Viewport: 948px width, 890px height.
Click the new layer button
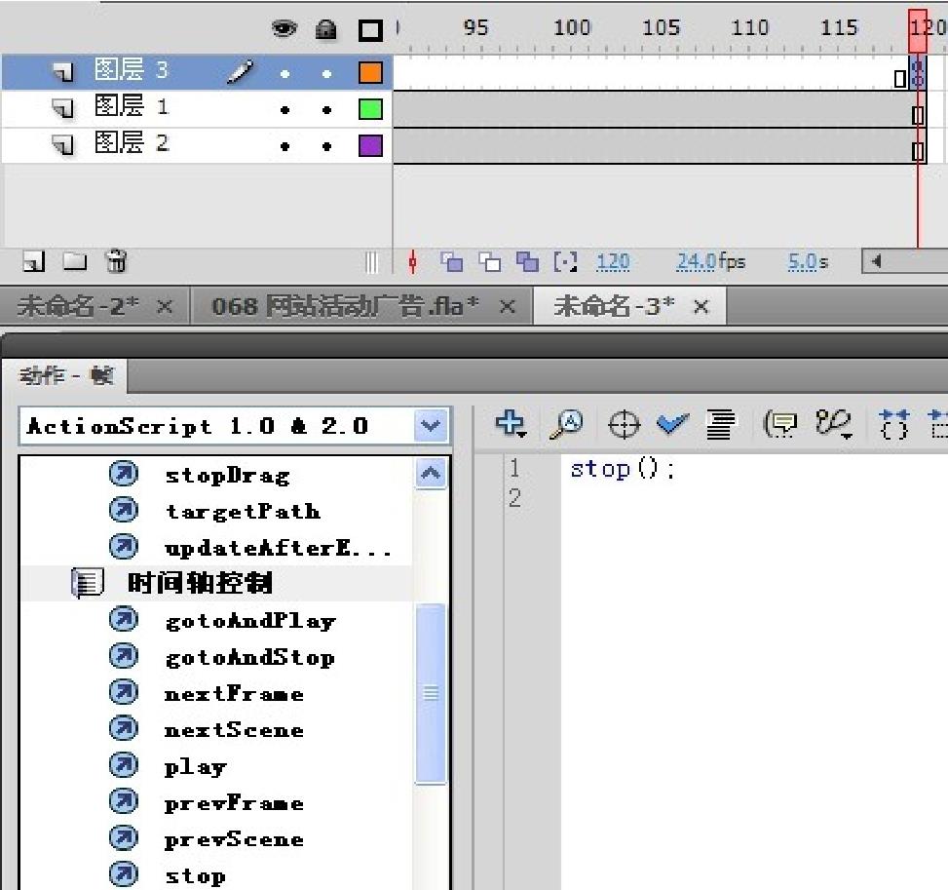click(x=34, y=262)
